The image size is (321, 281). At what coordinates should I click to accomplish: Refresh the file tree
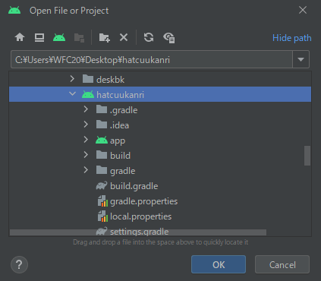(x=149, y=37)
